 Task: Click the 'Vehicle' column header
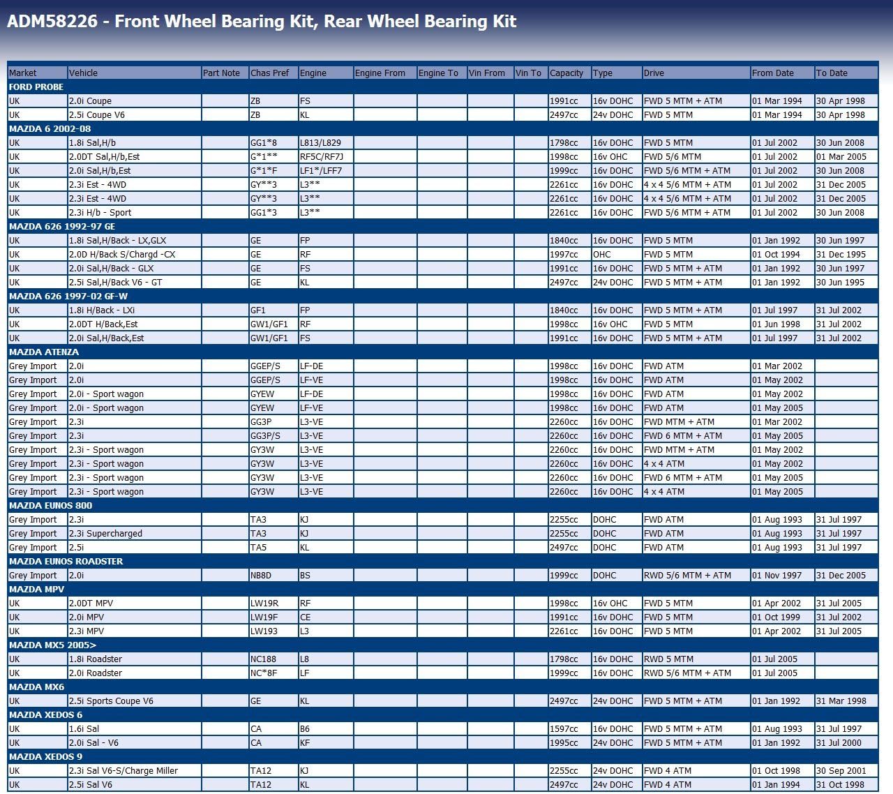tap(135, 73)
